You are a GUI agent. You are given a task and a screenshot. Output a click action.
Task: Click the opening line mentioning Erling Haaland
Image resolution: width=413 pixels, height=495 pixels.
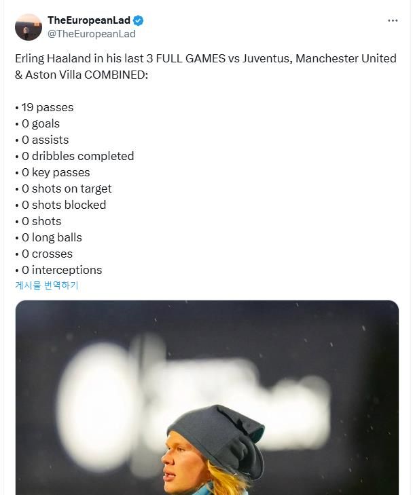coord(205,58)
